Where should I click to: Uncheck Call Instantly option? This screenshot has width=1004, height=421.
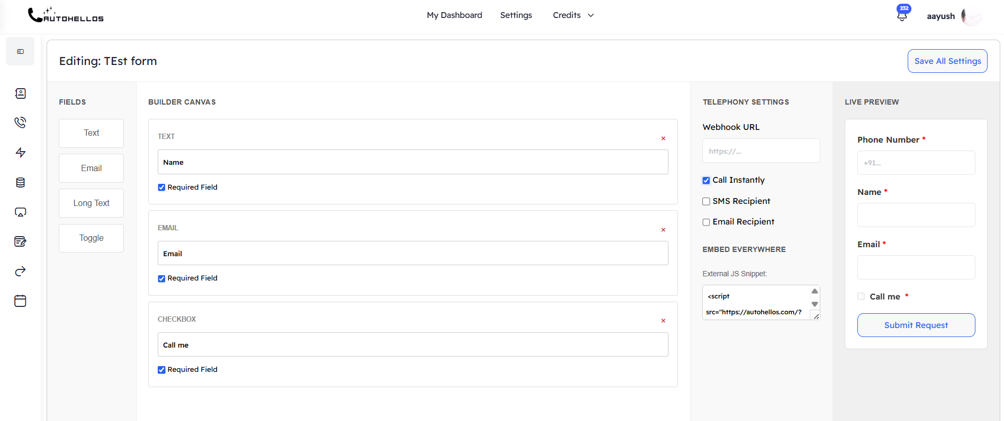[x=706, y=181]
